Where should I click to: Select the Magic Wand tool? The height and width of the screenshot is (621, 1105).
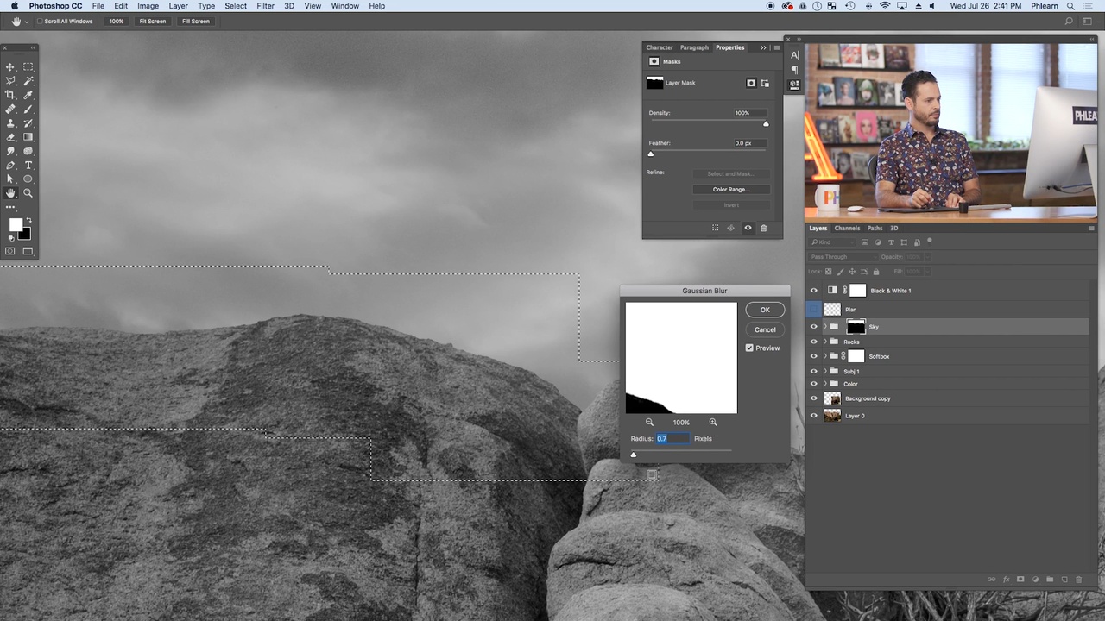pos(28,80)
